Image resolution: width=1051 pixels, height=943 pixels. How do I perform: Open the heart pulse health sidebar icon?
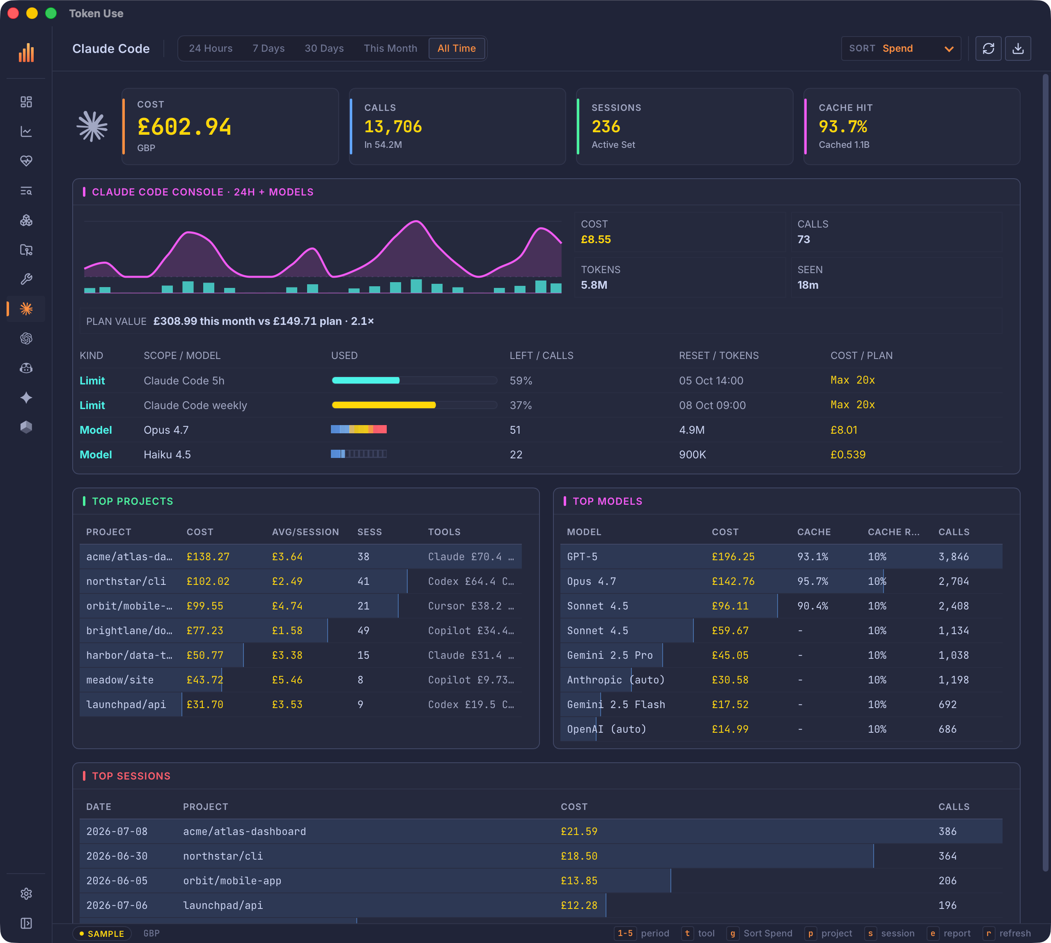[26, 161]
